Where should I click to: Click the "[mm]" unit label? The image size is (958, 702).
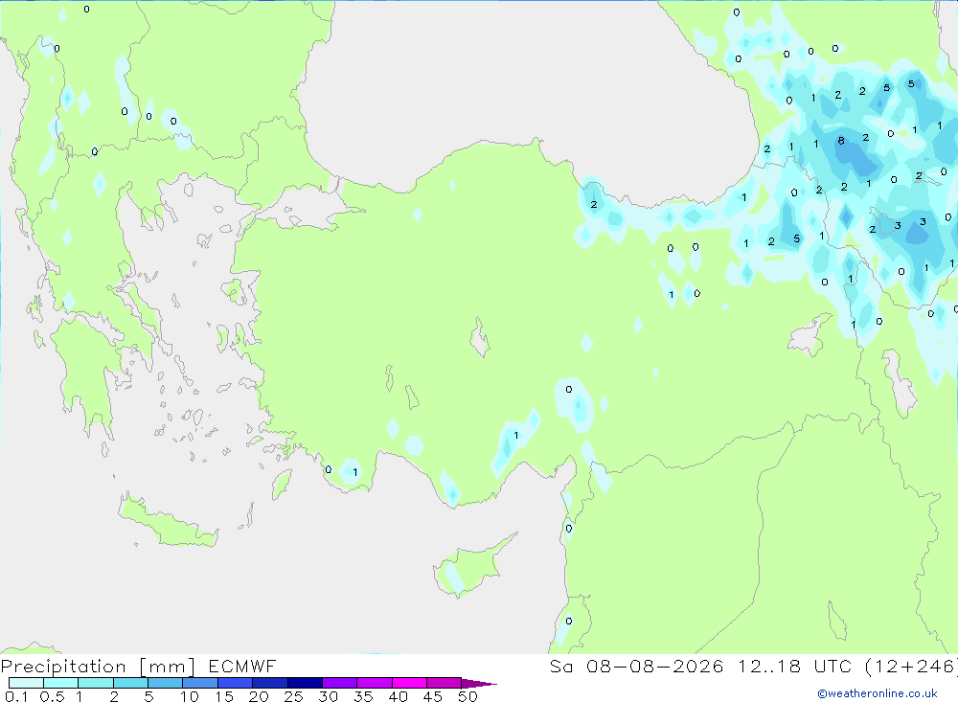[168, 667]
